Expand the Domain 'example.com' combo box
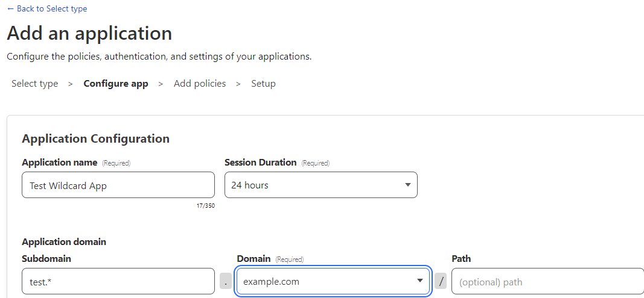Screen dimensions: 644x298 point(333,281)
